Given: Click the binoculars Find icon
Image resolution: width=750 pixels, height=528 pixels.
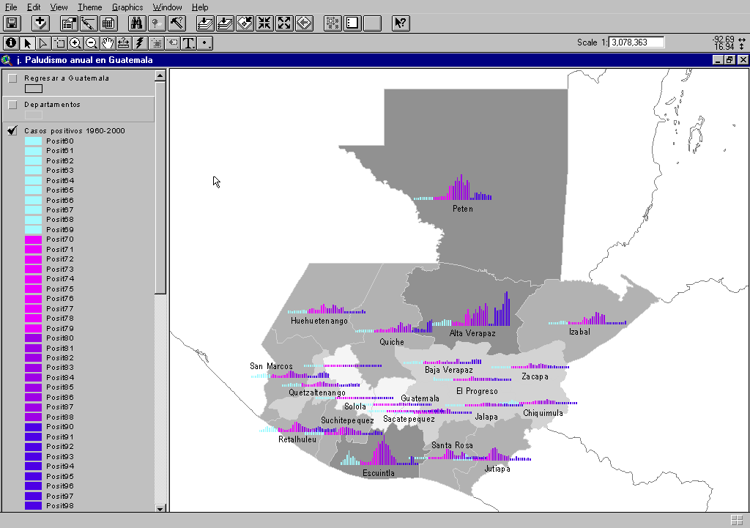Looking at the screenshot, I should pyautogui.click(x=137, y=23).
